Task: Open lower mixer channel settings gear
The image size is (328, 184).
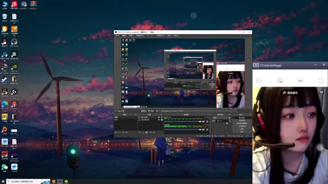Action: (x=207, y=130)
